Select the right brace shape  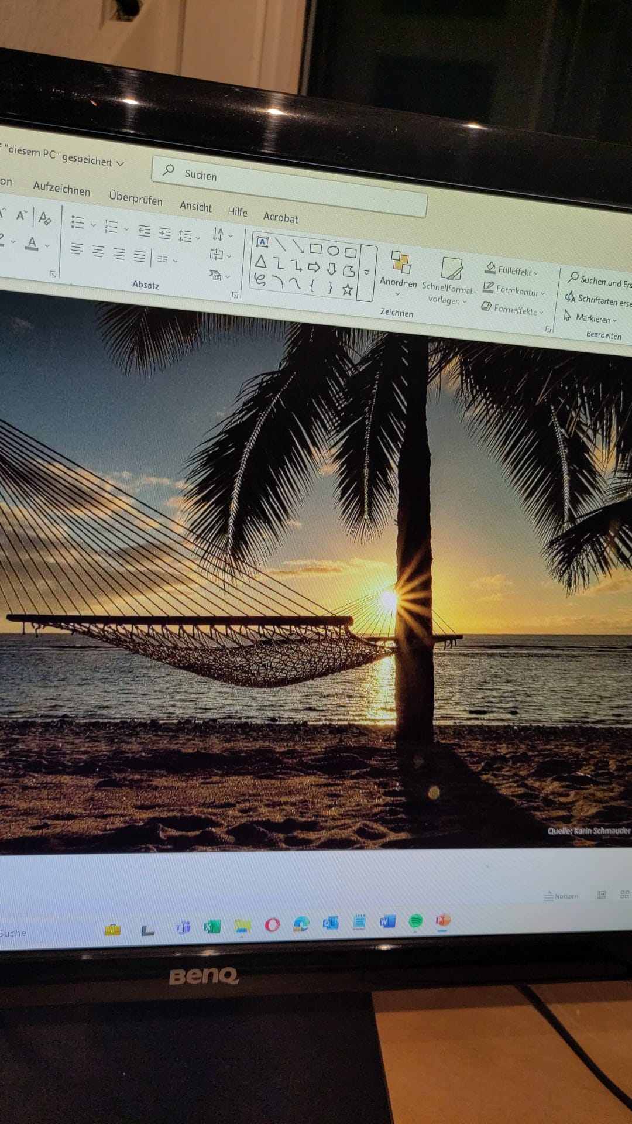pyautogui.click(x=330, y=287)
